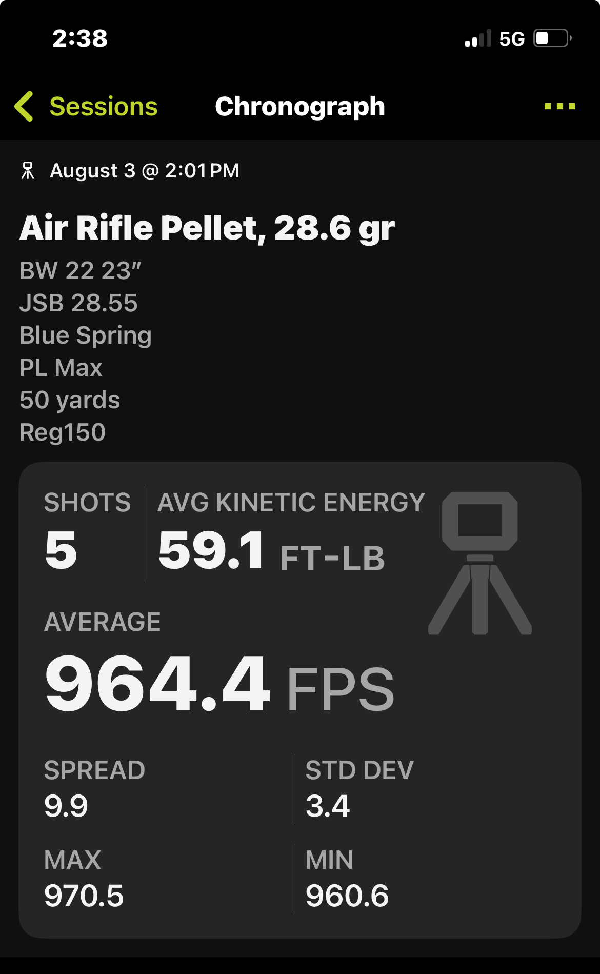Tap the Spread value 9.9
Viewport: 600px width, 974px height.
click(66, 806)
